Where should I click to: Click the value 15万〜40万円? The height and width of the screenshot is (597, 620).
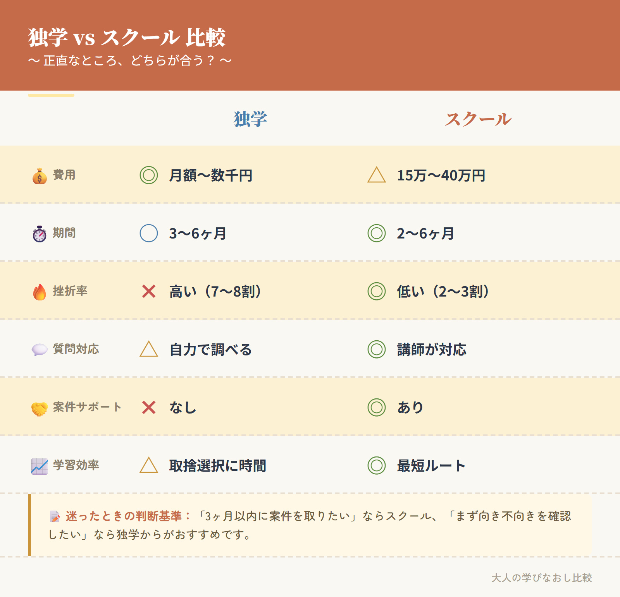pos(441,175)
